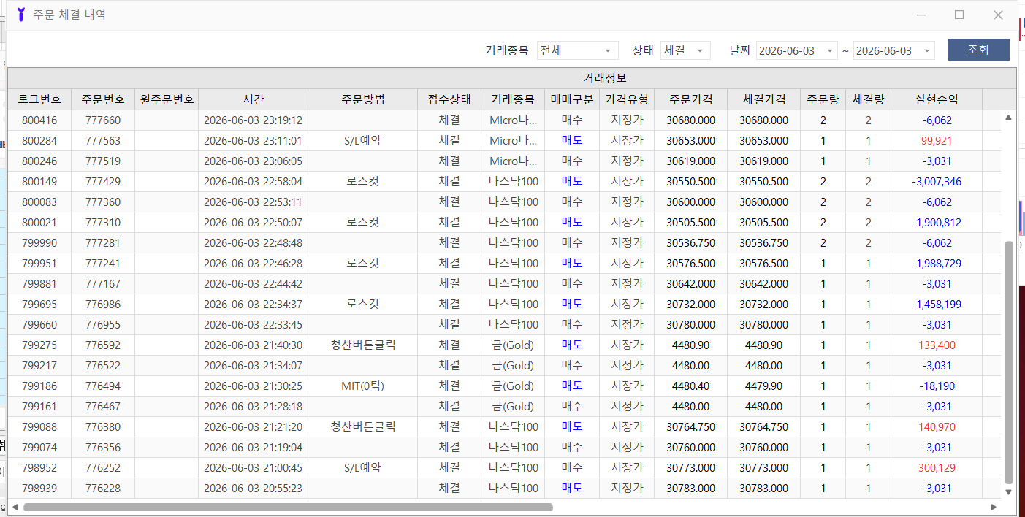Click the 매도 cell in row 800284
The width and height of the screenshot is (1025, 517).
[572, 141]
